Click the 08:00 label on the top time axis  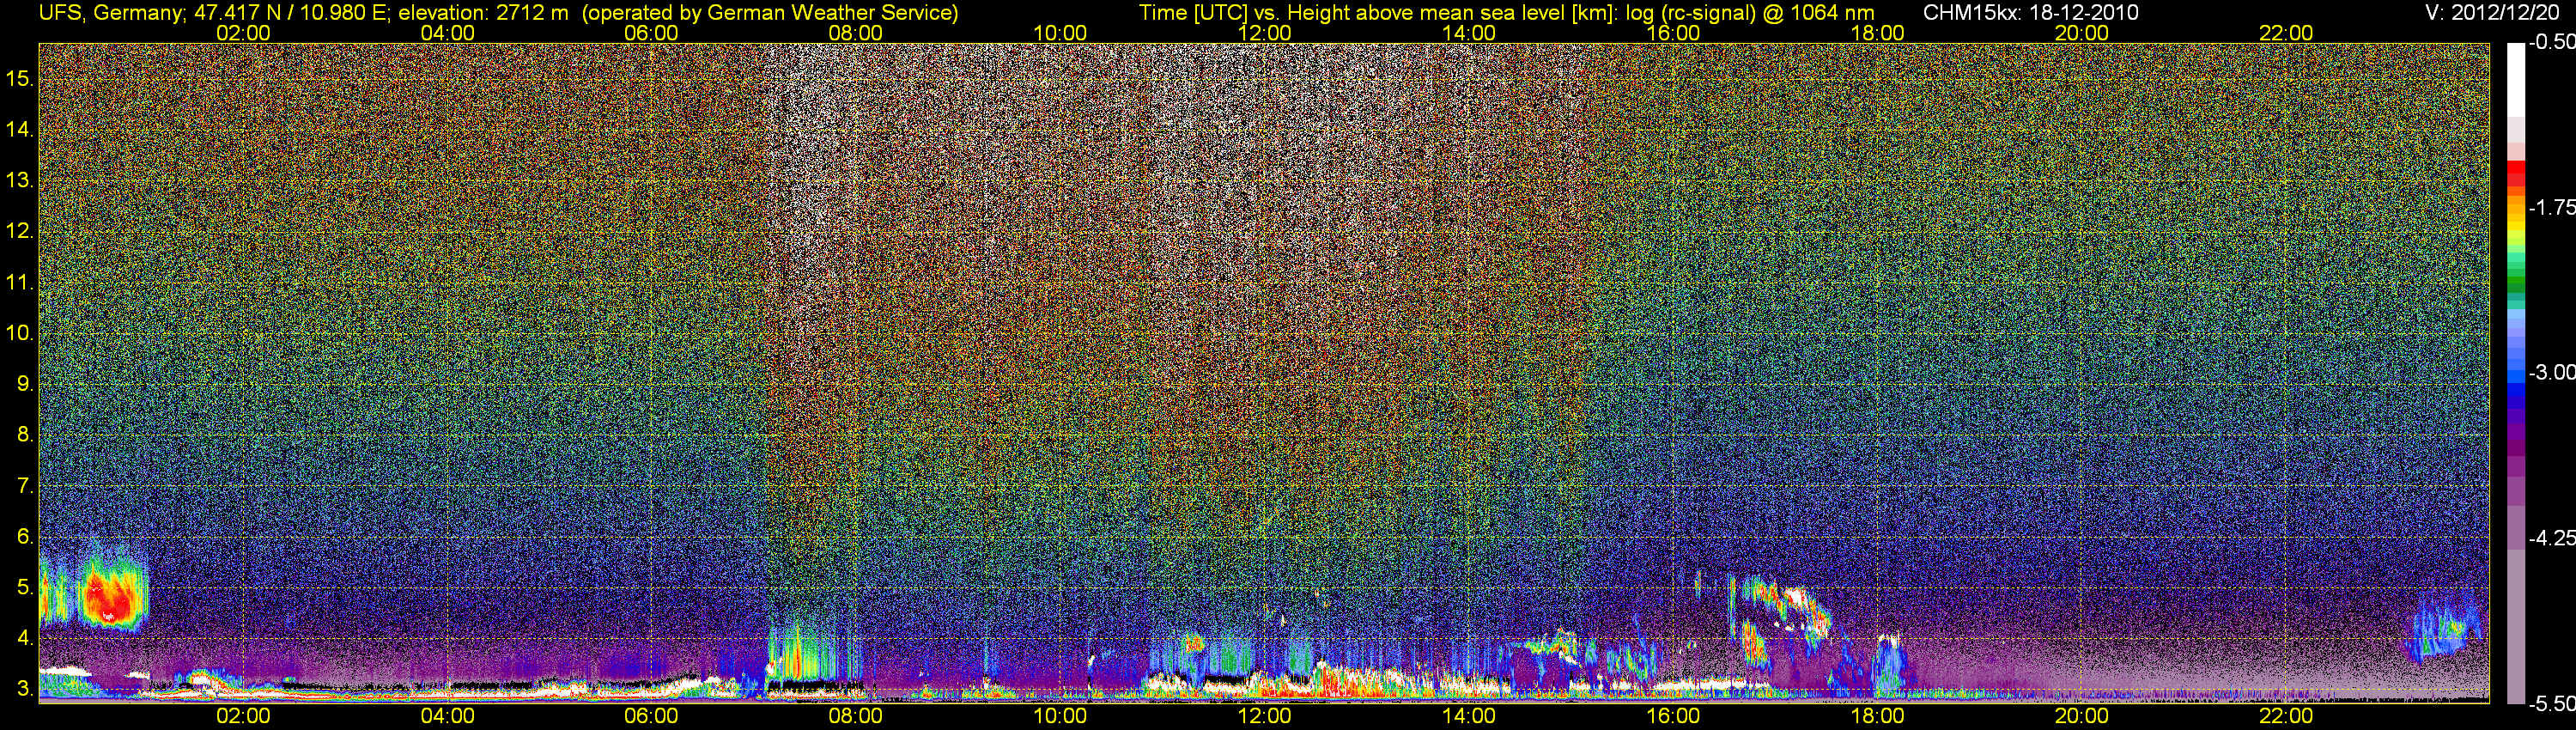click(x=856, y=33)
